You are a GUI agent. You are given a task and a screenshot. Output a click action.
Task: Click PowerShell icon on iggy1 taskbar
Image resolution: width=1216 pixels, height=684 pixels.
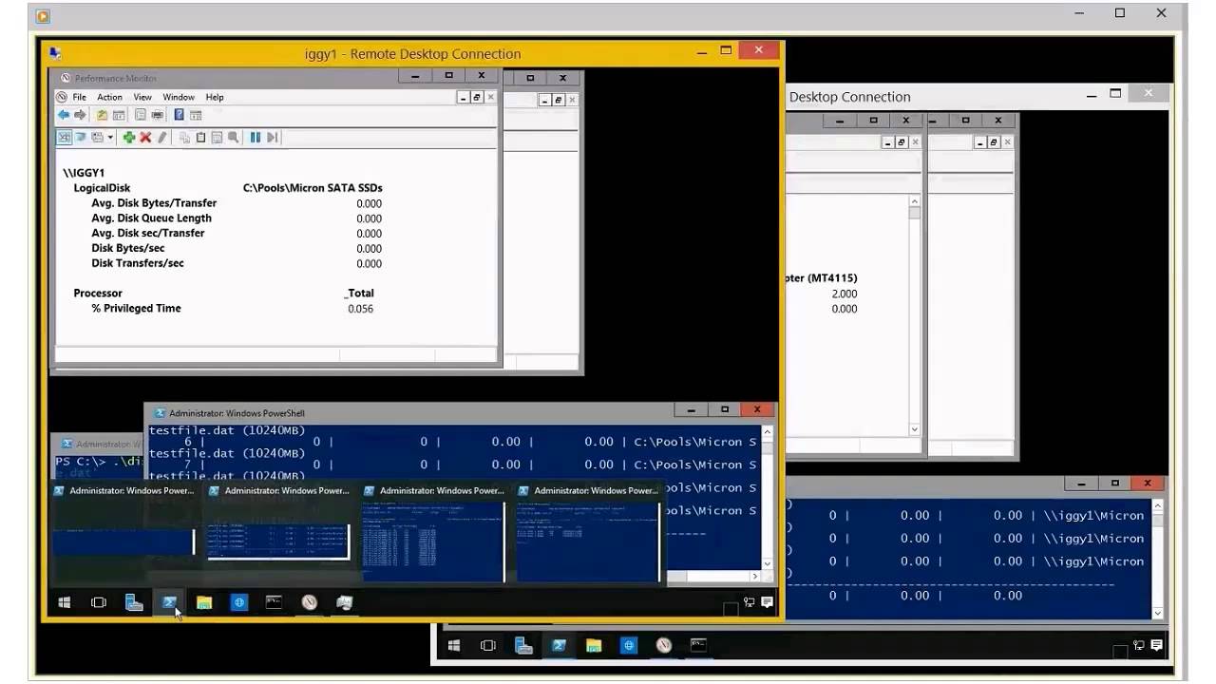(x=169, y=602)
